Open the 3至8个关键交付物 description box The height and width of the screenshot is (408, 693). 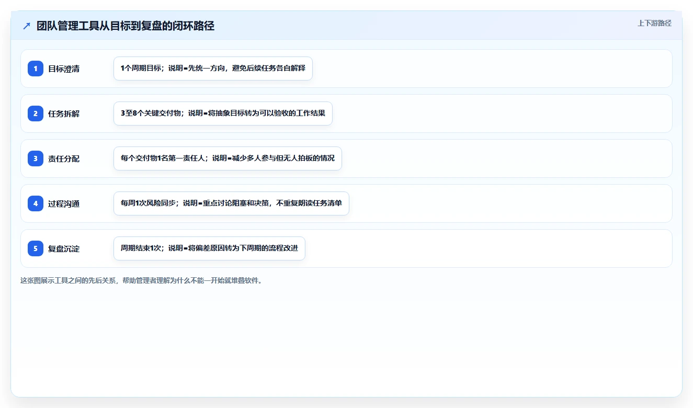coord(223,114)
